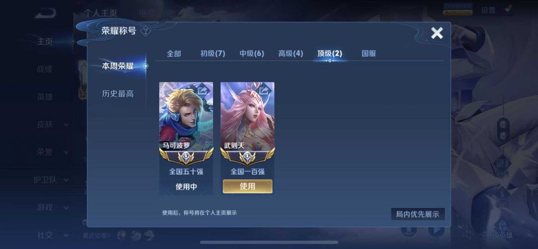Click the help question mark beside 荣耀称号
This screenshot has width=538, height=249.
146,31
